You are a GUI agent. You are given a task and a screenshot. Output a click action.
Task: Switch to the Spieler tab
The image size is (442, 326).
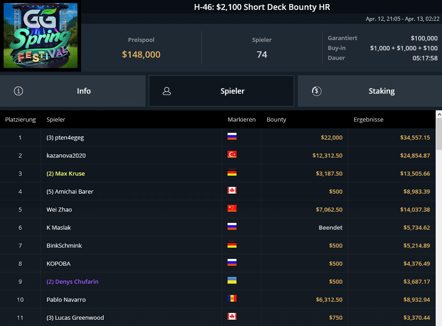(x=221, y=91)
